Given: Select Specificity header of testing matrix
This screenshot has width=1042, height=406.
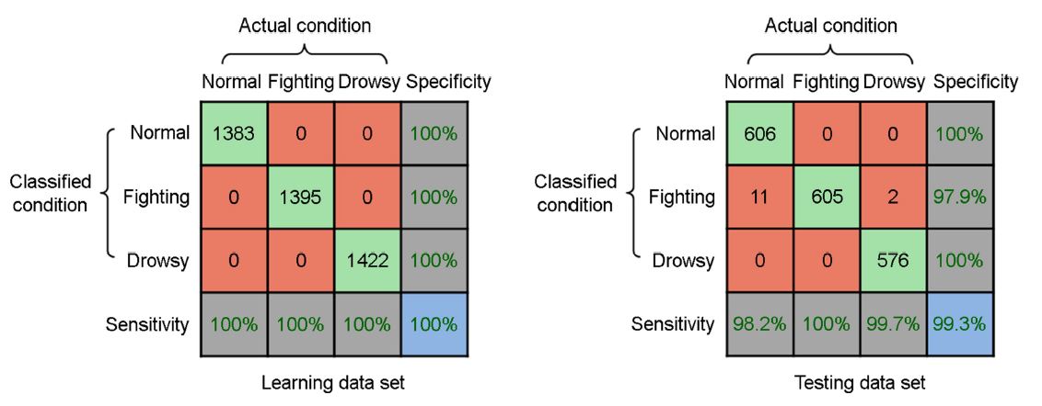Looking at the screenshot, I should tap(976, 83).
